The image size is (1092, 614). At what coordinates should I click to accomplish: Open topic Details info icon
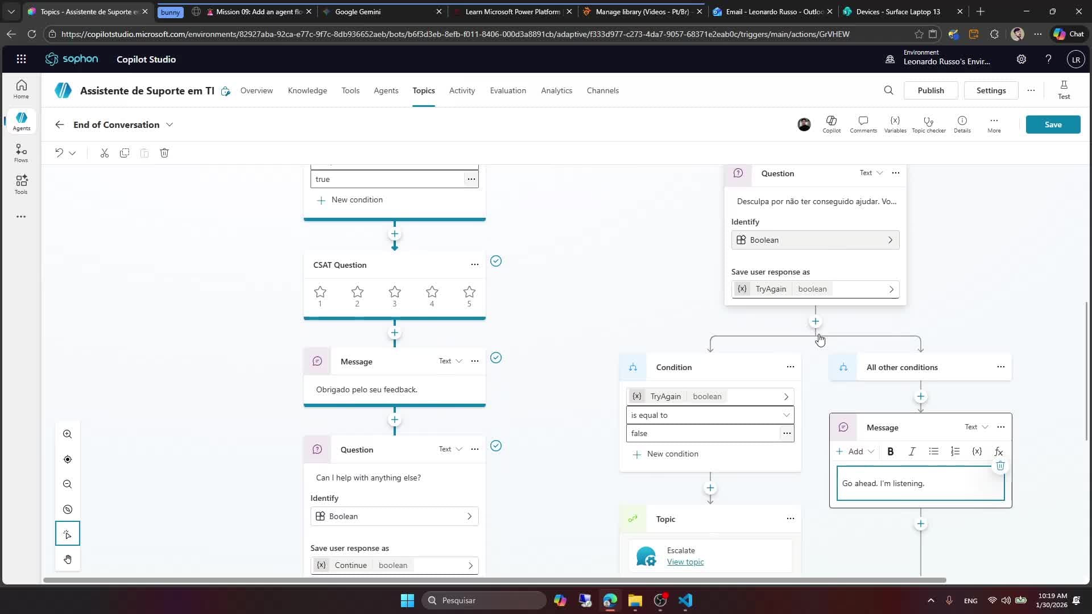coord(962,122)
